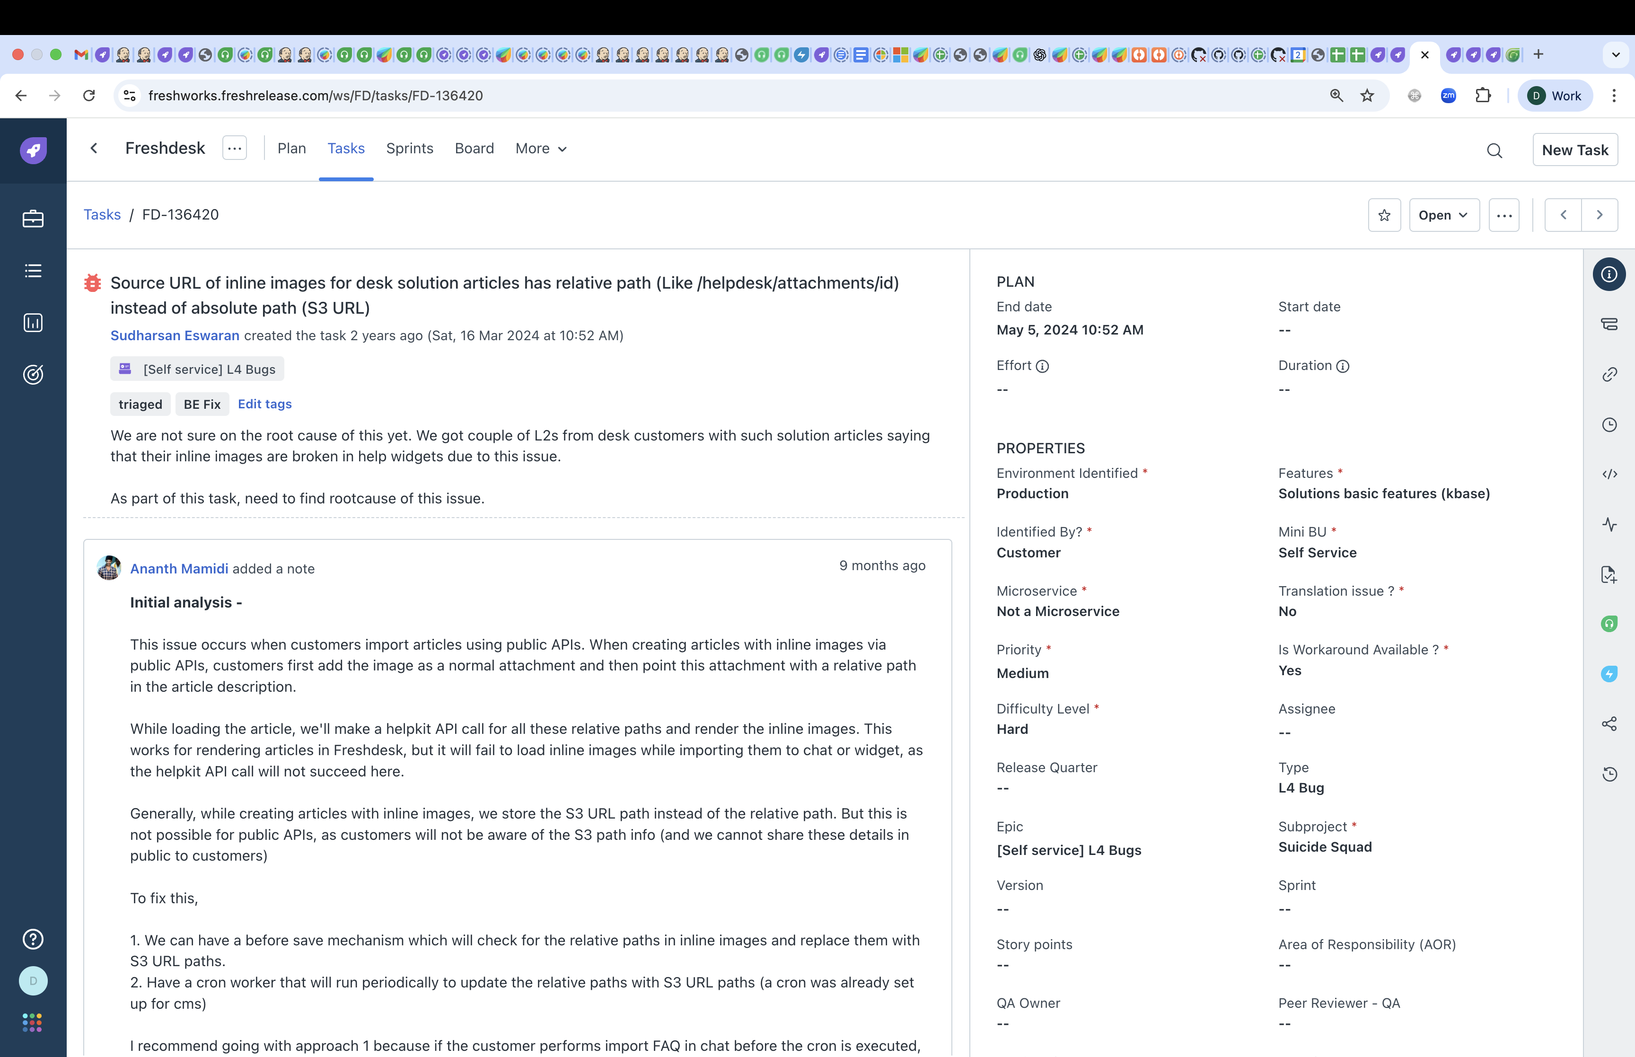Image resolution: width=1635 pixels, height=1057 pixels.
Task: Open the reports chart icon in left sidebar
Action: click(33, 323)
